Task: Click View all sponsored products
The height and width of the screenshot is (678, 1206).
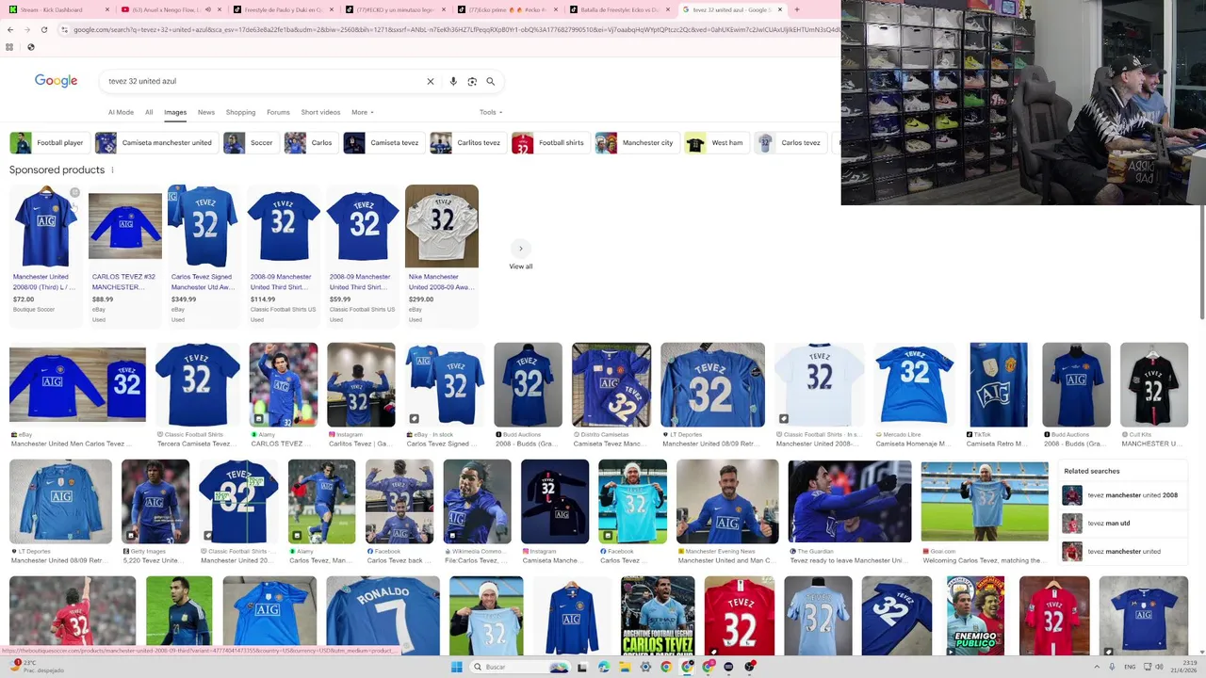Action: [520, 266]
